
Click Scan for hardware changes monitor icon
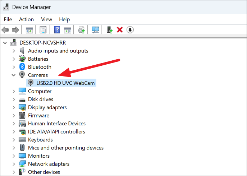tap(96, 30)
